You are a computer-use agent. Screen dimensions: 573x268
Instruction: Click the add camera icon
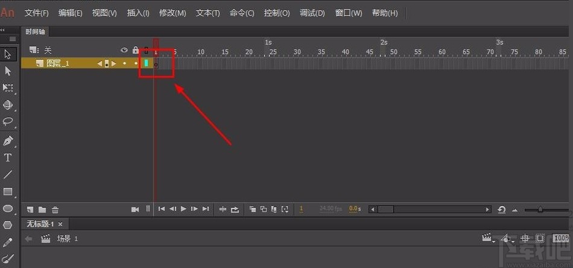point(135,209)
